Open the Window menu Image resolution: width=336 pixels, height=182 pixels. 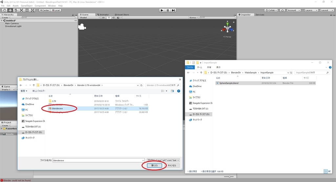pyautogui.click(x=52, y=6)
